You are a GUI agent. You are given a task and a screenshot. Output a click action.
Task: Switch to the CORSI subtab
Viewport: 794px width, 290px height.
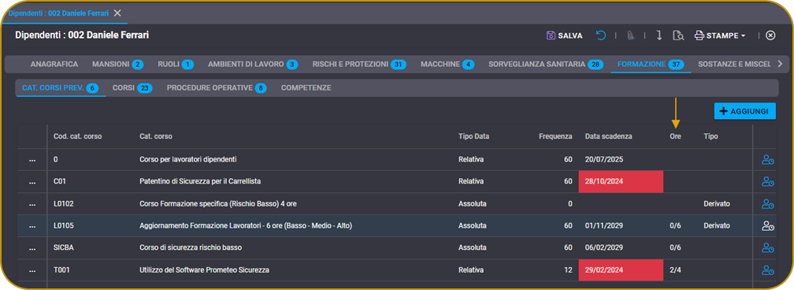(x=132, y=87)
